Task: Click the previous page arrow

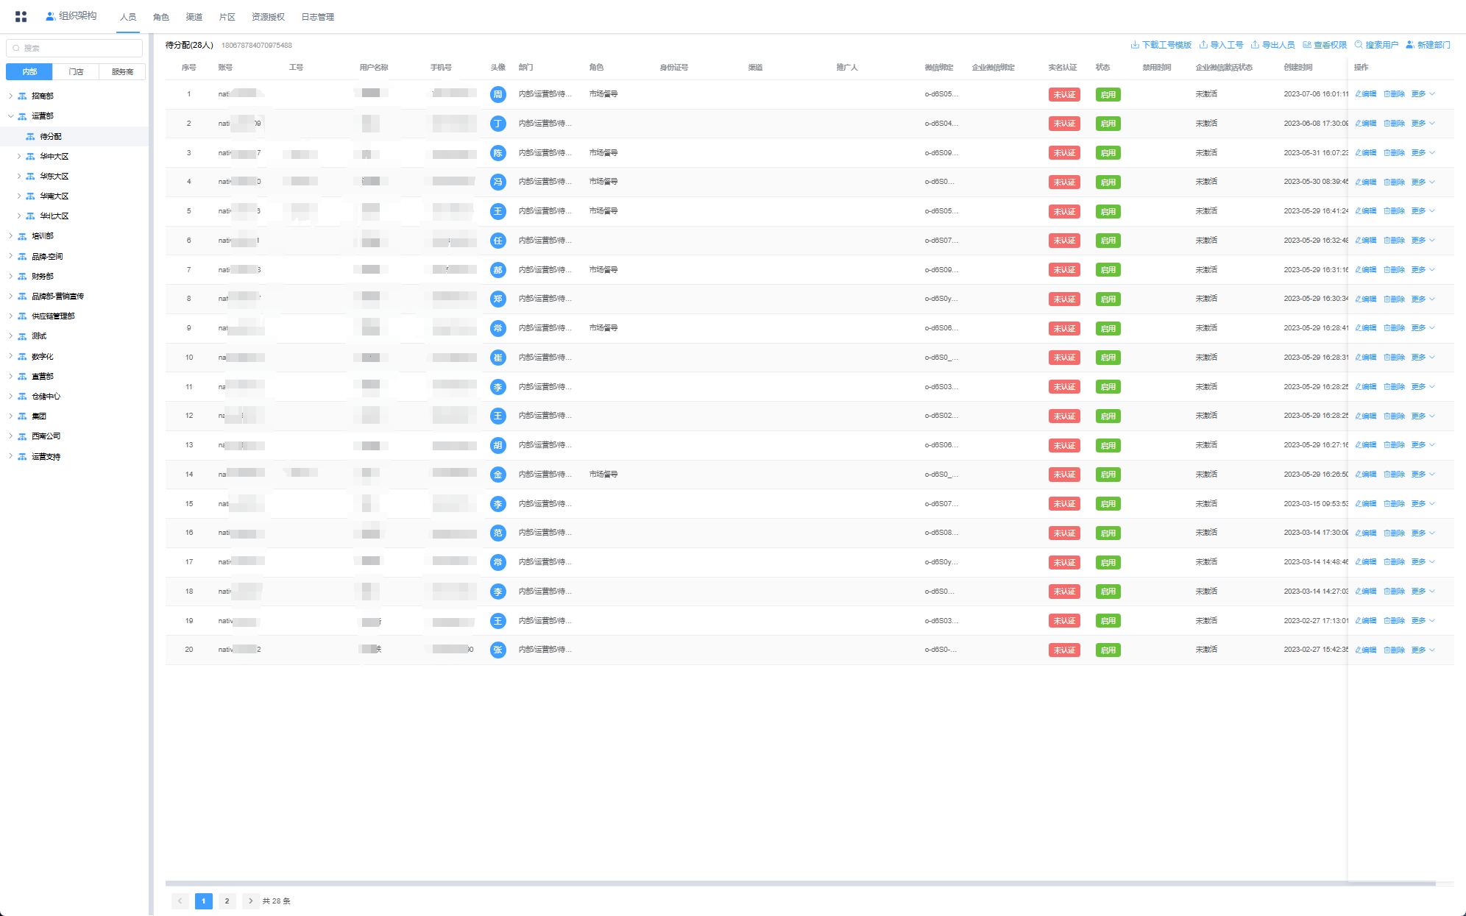Action: click(x=180, y=901)
